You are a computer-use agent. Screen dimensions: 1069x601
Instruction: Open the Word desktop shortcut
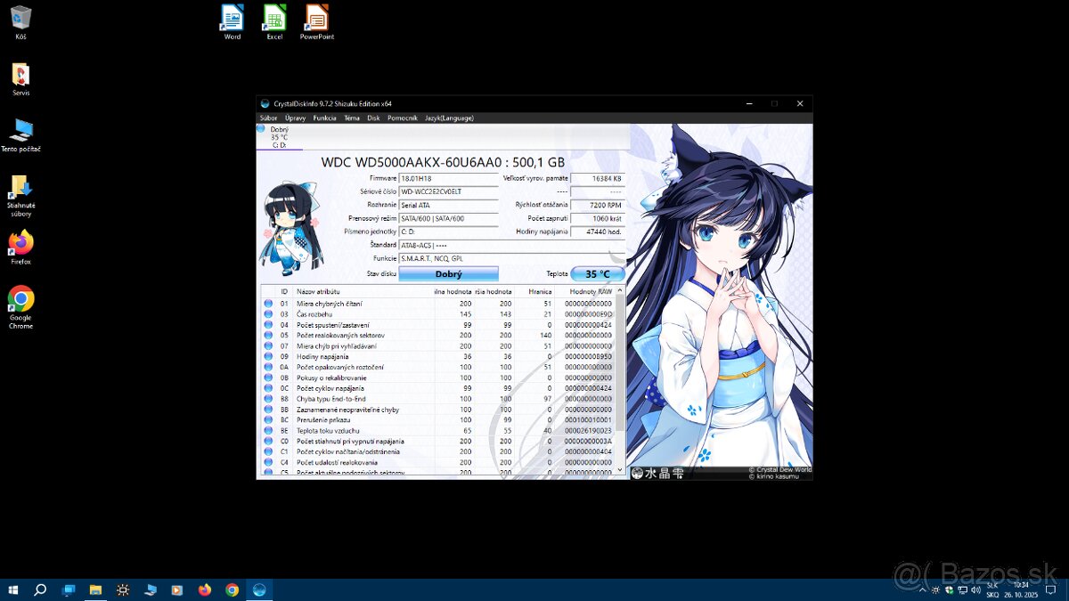(x=232, y=19)
